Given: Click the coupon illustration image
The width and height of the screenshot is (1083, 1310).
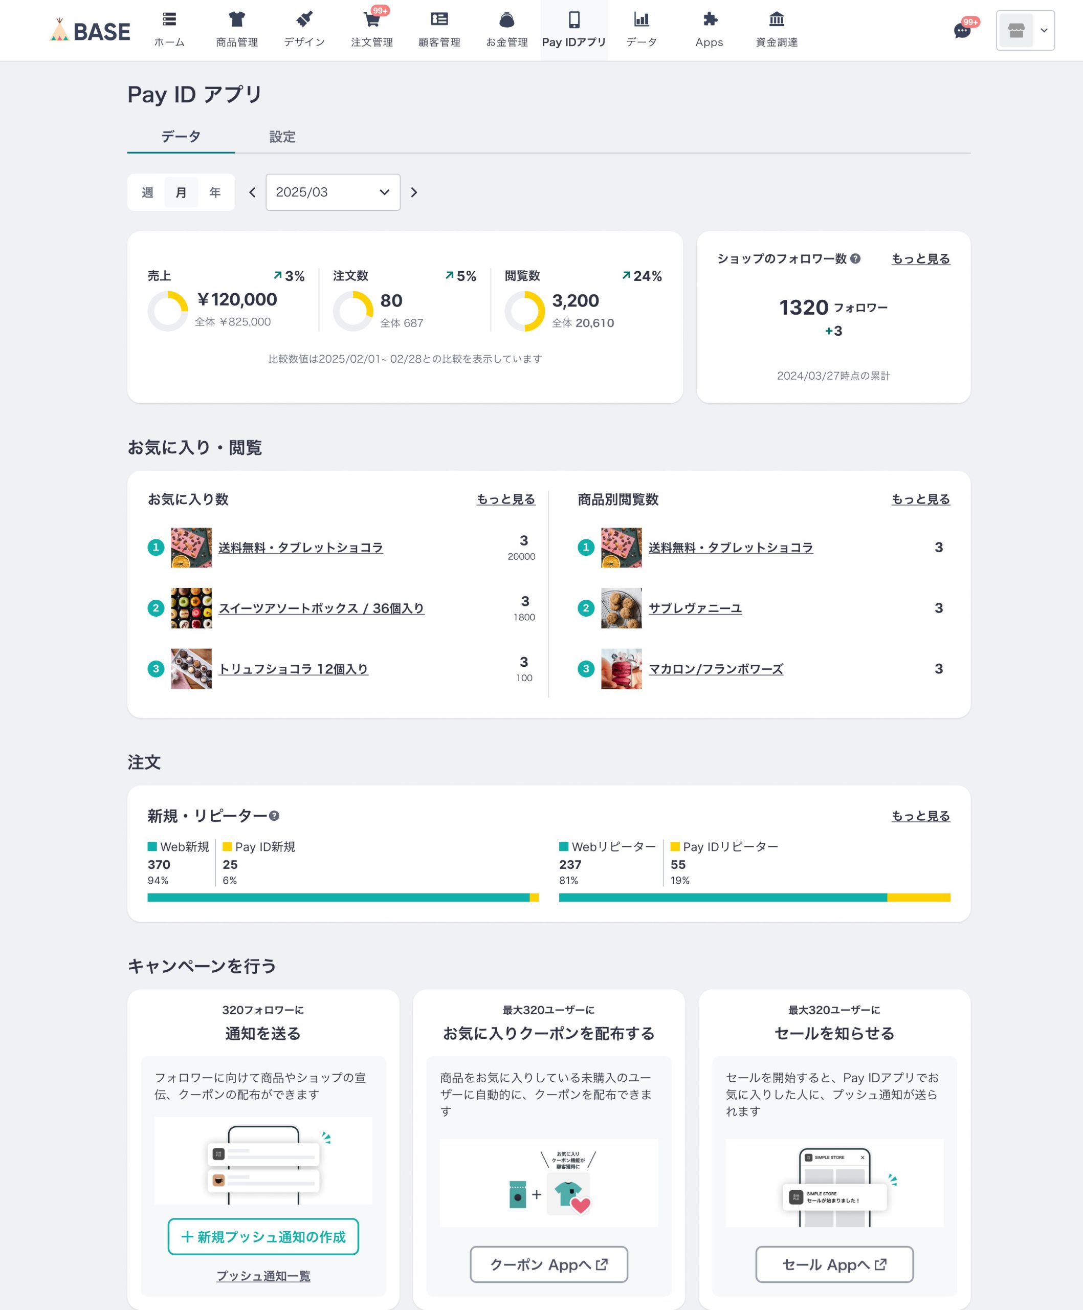Looking at the screenshot, I should (x=549, y=1183).
